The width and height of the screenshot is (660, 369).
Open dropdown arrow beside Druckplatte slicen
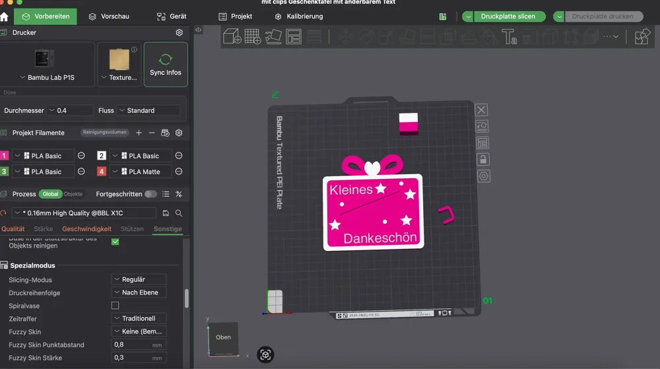pos(468,17)
